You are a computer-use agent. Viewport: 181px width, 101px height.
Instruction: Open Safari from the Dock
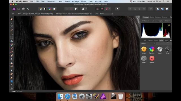click(67, 96)
